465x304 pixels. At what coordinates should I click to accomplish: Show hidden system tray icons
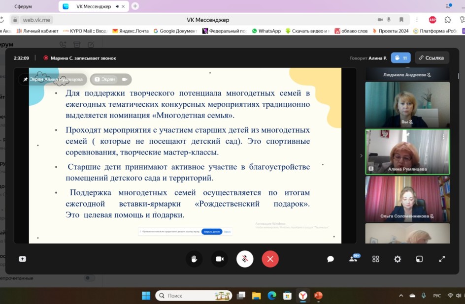[401, 296]
